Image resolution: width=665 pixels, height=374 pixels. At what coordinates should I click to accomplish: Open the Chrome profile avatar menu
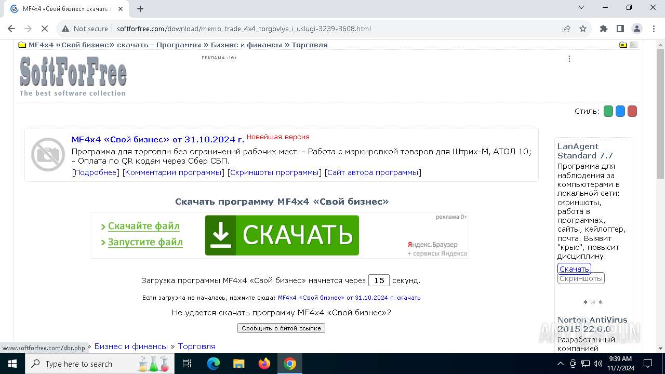click(637, 29)
